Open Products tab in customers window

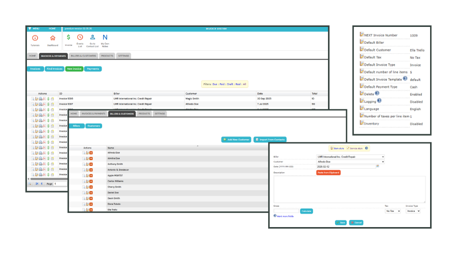click(x=144, y=113)
